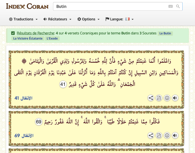Screen dimensions: 195x153
Task: Share verse 41 of Al-Anfal
Action: tap(151, 98)
